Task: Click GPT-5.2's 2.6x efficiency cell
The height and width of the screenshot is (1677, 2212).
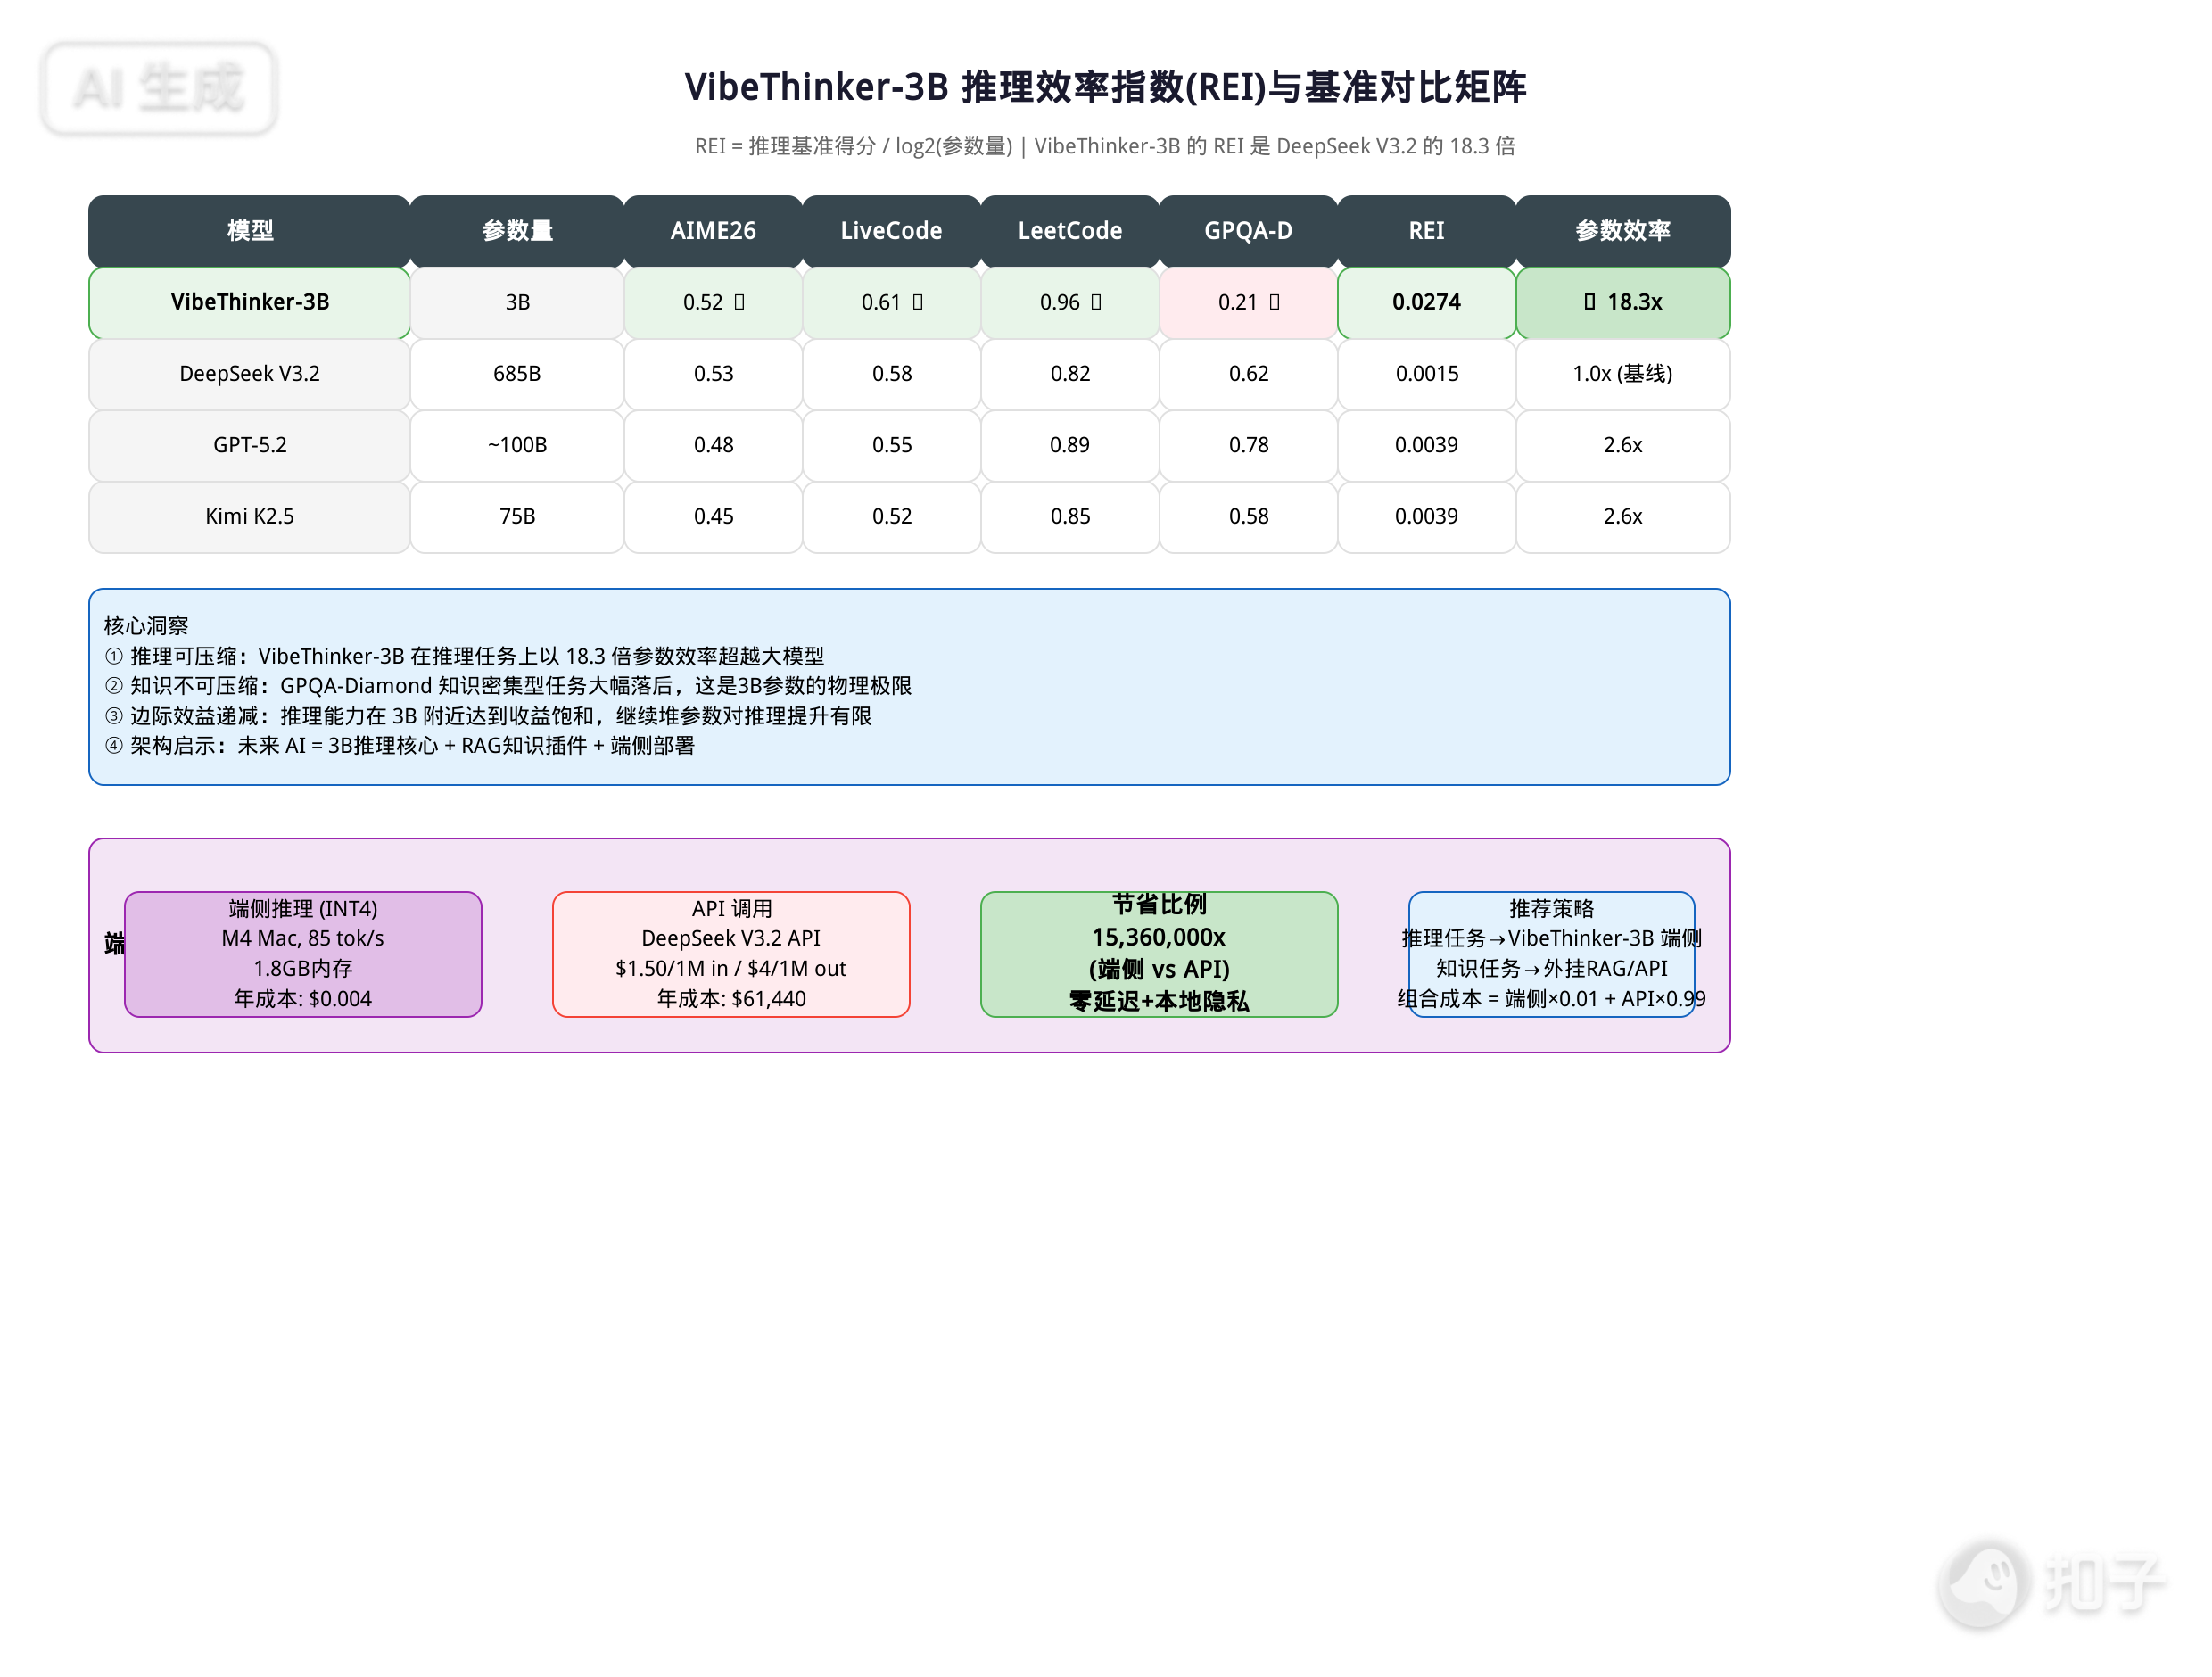Action: (1623, 445)
